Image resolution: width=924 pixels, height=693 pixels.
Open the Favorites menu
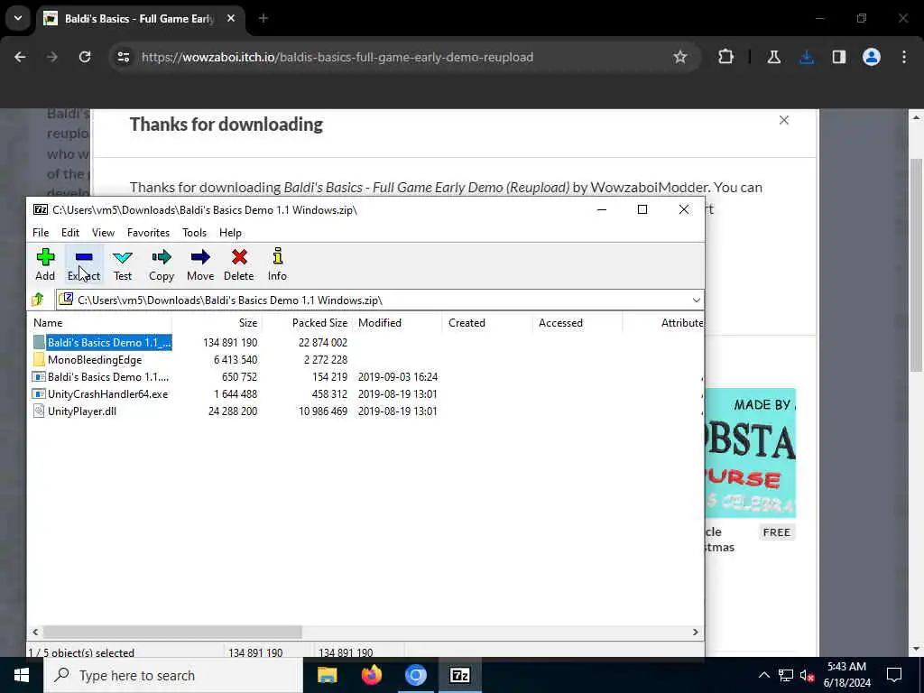[148, 232]
